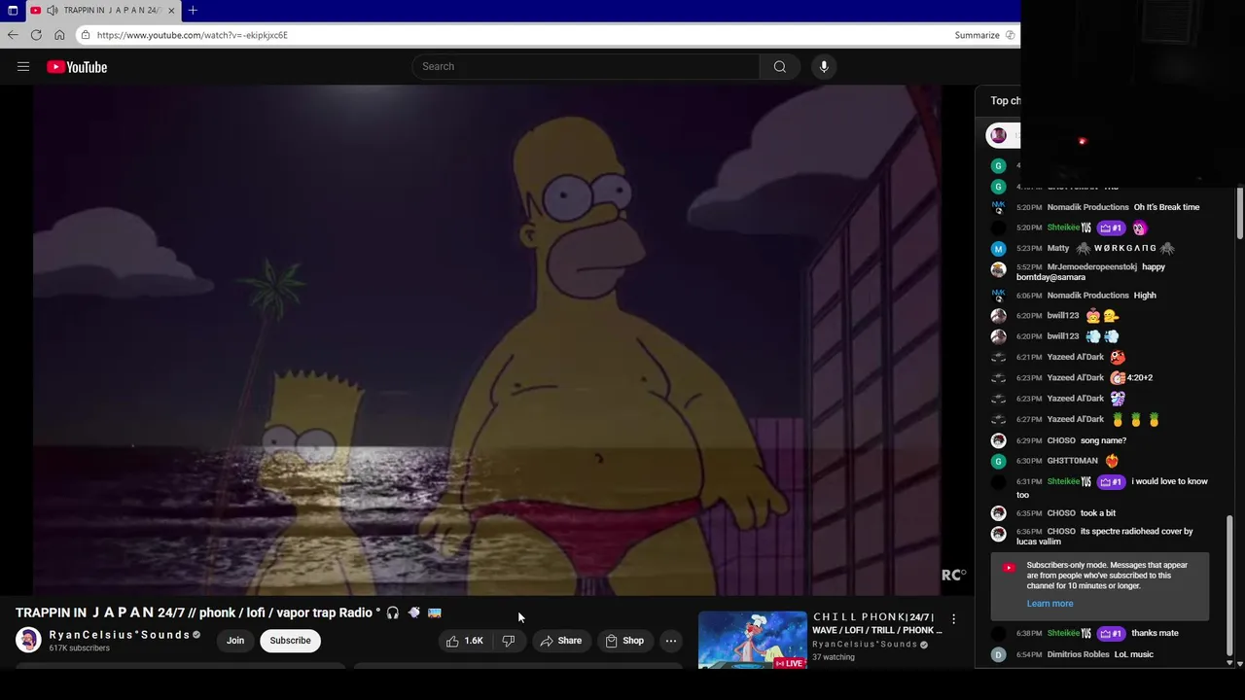This screenshot has height=700, width=1245.
Task: Click CHOSO's avatar beside 'took a bit'
Action: pyautogui.click(x=998, y=513)
